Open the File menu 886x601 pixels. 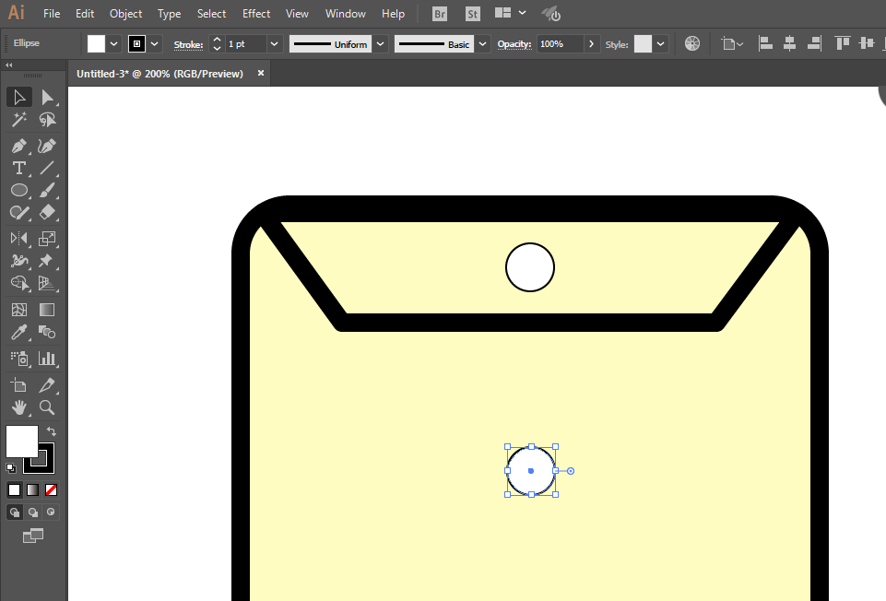point(52,14)
